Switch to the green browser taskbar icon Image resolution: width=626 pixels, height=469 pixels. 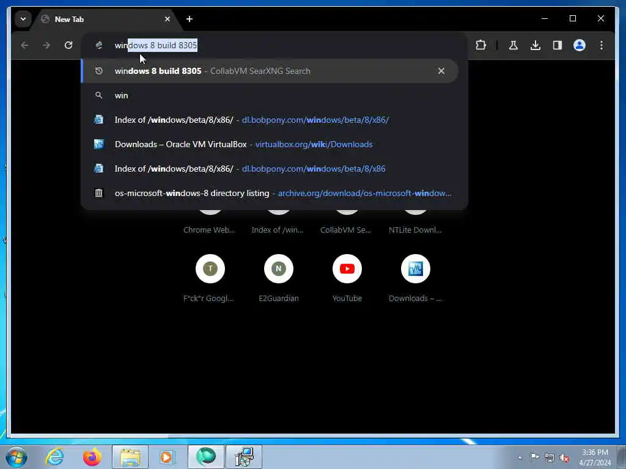coord(205,457)
